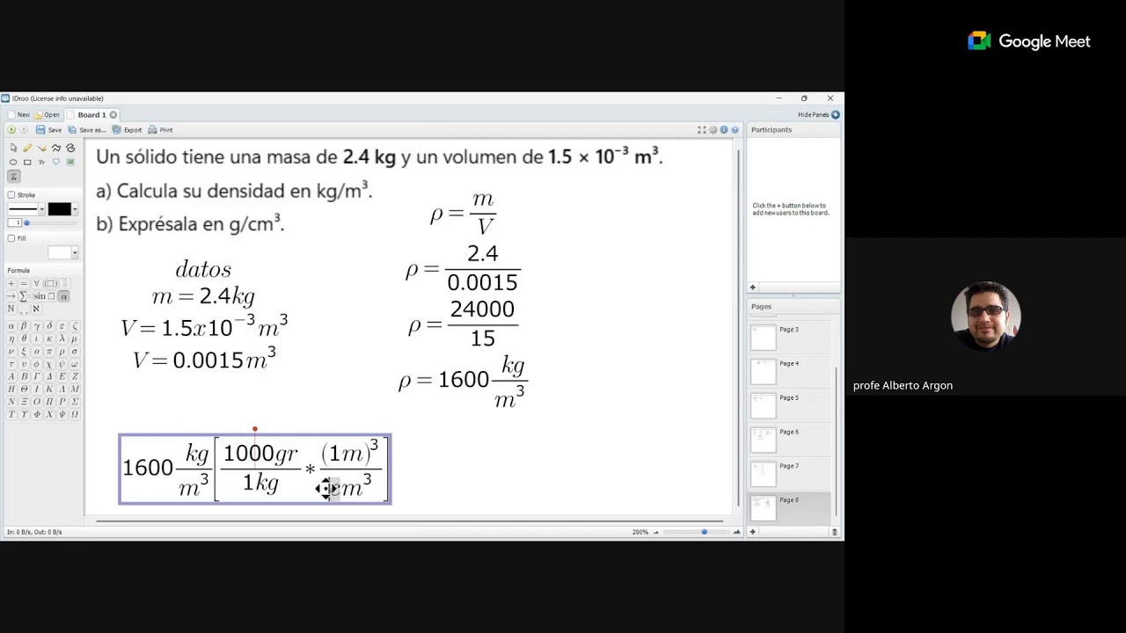Select the rectangle shape tool
Image resolution: width=1126 pixels, height=633 pixels.
click(x=27, y=163)
